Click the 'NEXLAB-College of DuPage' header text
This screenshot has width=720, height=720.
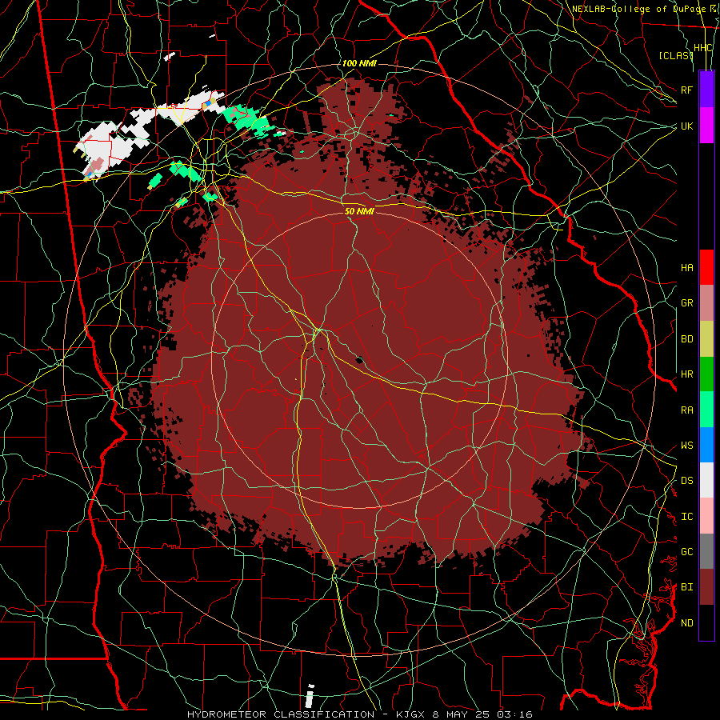click(638, 9)
